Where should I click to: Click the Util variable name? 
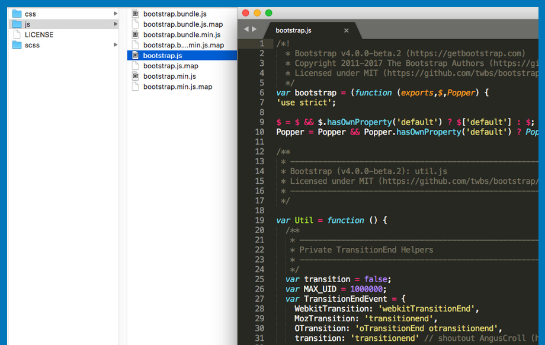coord(304,220)
